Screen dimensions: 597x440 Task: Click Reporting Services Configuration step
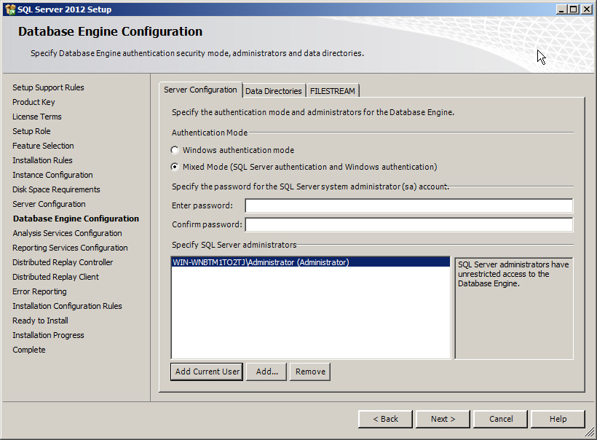coord(70,248)
